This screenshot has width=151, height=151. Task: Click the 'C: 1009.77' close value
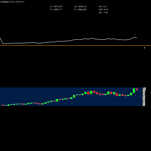56,10
